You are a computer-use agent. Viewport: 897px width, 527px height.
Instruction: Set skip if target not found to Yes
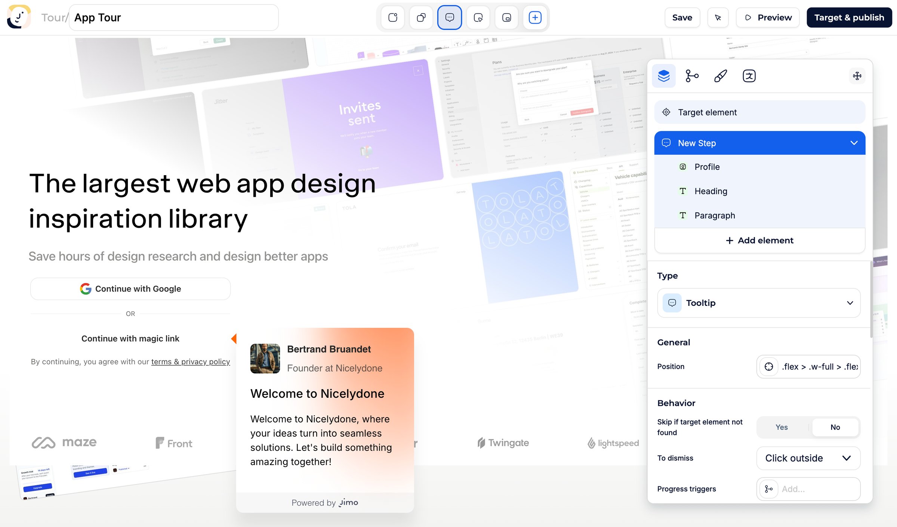tap(782, 427)
